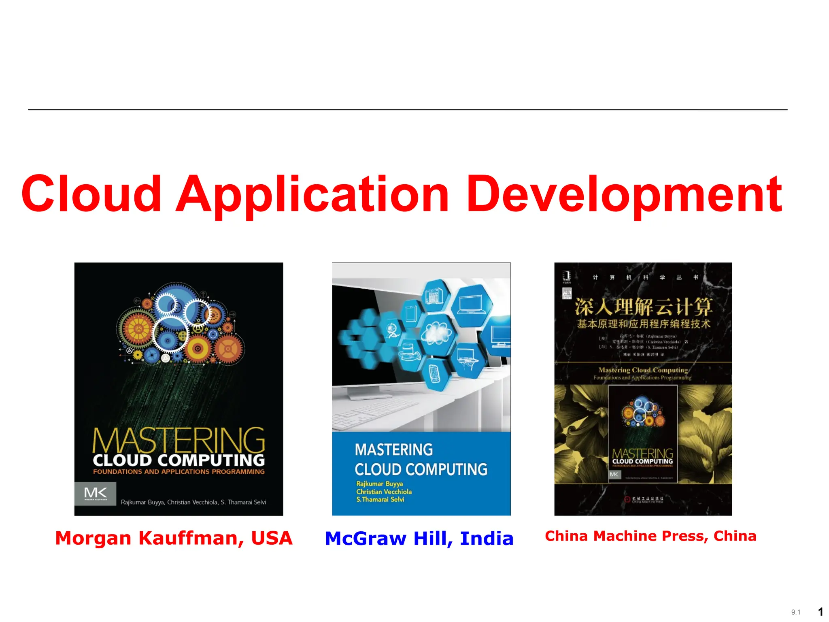Click the bold slide number 1
Screen dimensions: 829x622
(820, 612)
